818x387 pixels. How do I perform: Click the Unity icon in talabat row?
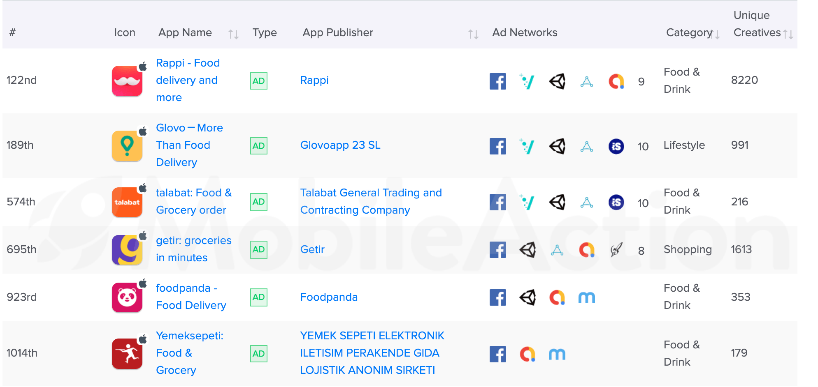coord(557,202)
